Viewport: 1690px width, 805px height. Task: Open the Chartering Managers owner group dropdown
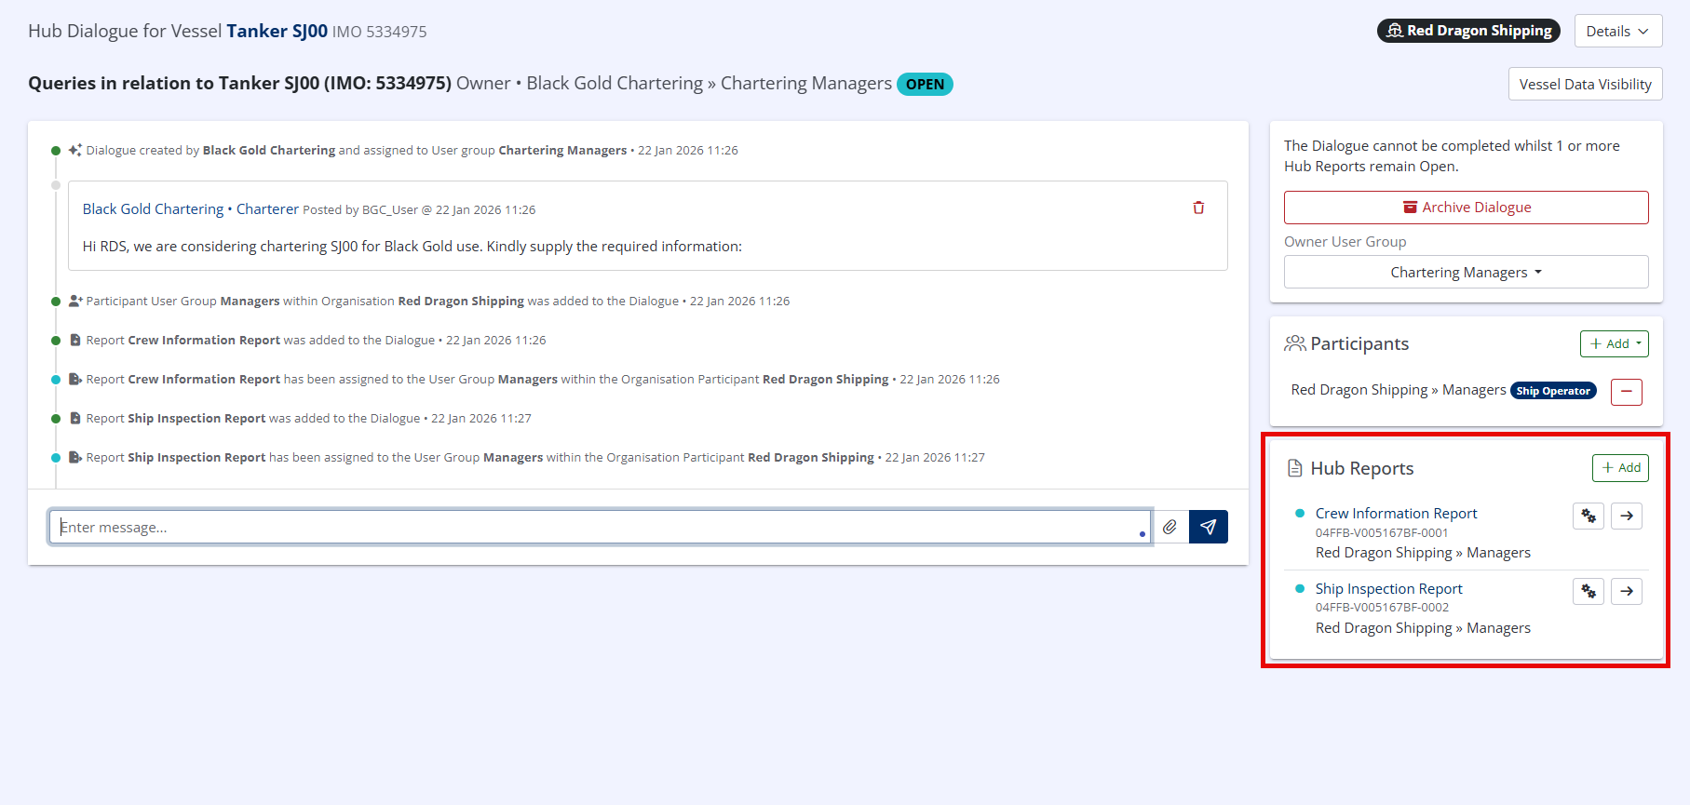pyautogui.click(x=1466, y=272)
